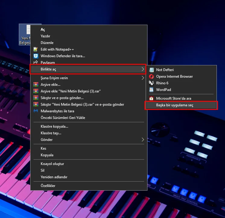Click the WinRAR icon beside Arşive ekle...

[x=36, y=85]
